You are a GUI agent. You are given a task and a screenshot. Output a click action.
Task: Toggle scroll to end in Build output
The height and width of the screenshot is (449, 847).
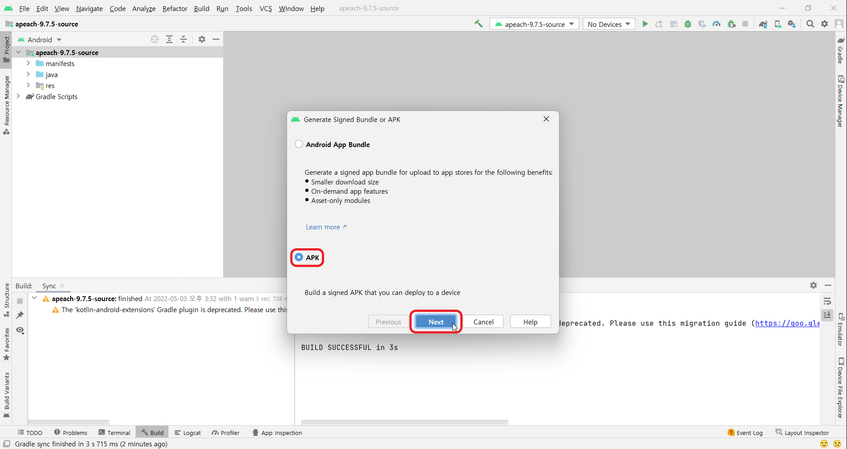pyautogui.click(x=827, y=315)
